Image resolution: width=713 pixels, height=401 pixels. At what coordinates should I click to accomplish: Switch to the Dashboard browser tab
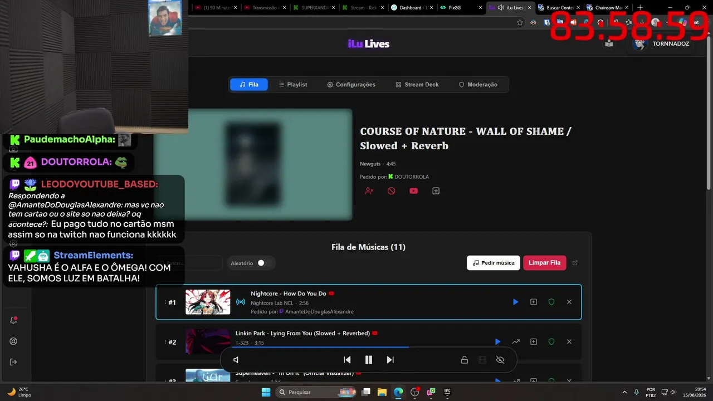pos(412,8)
